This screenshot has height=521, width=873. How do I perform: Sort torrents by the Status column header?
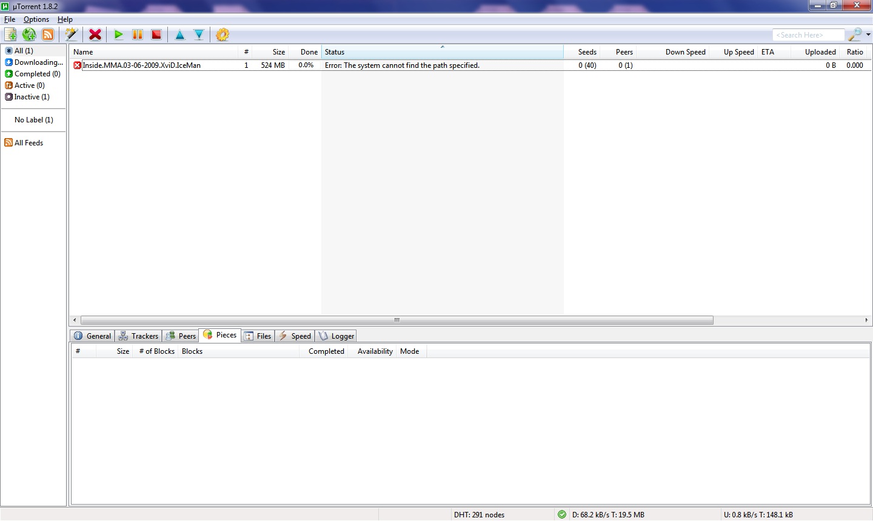point(443,52)
